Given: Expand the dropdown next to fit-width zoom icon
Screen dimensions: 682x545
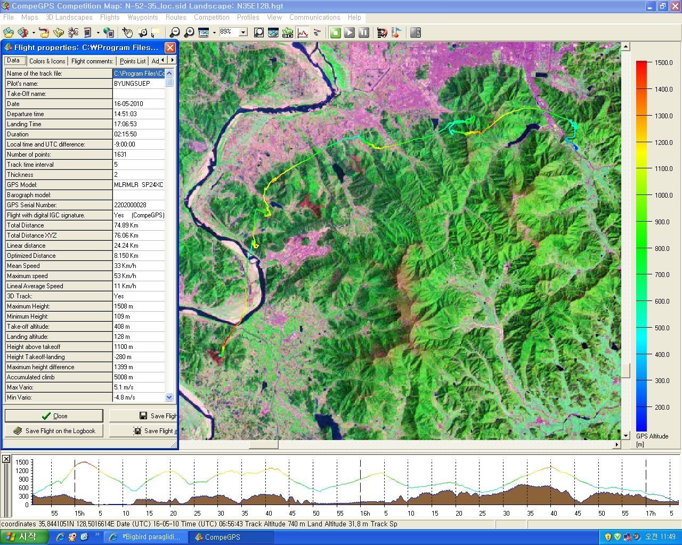Looking at the screenshot, I should [x=214, y=32].
